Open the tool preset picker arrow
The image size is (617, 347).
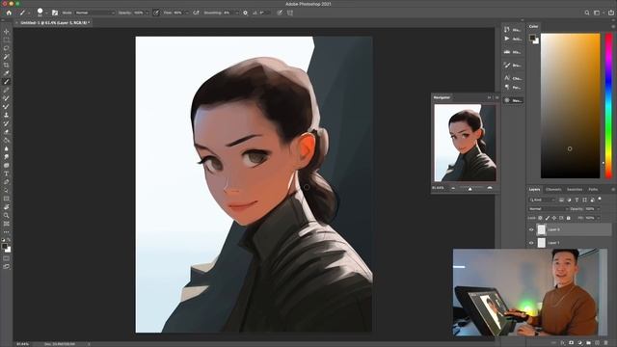[x=29, y=13]
